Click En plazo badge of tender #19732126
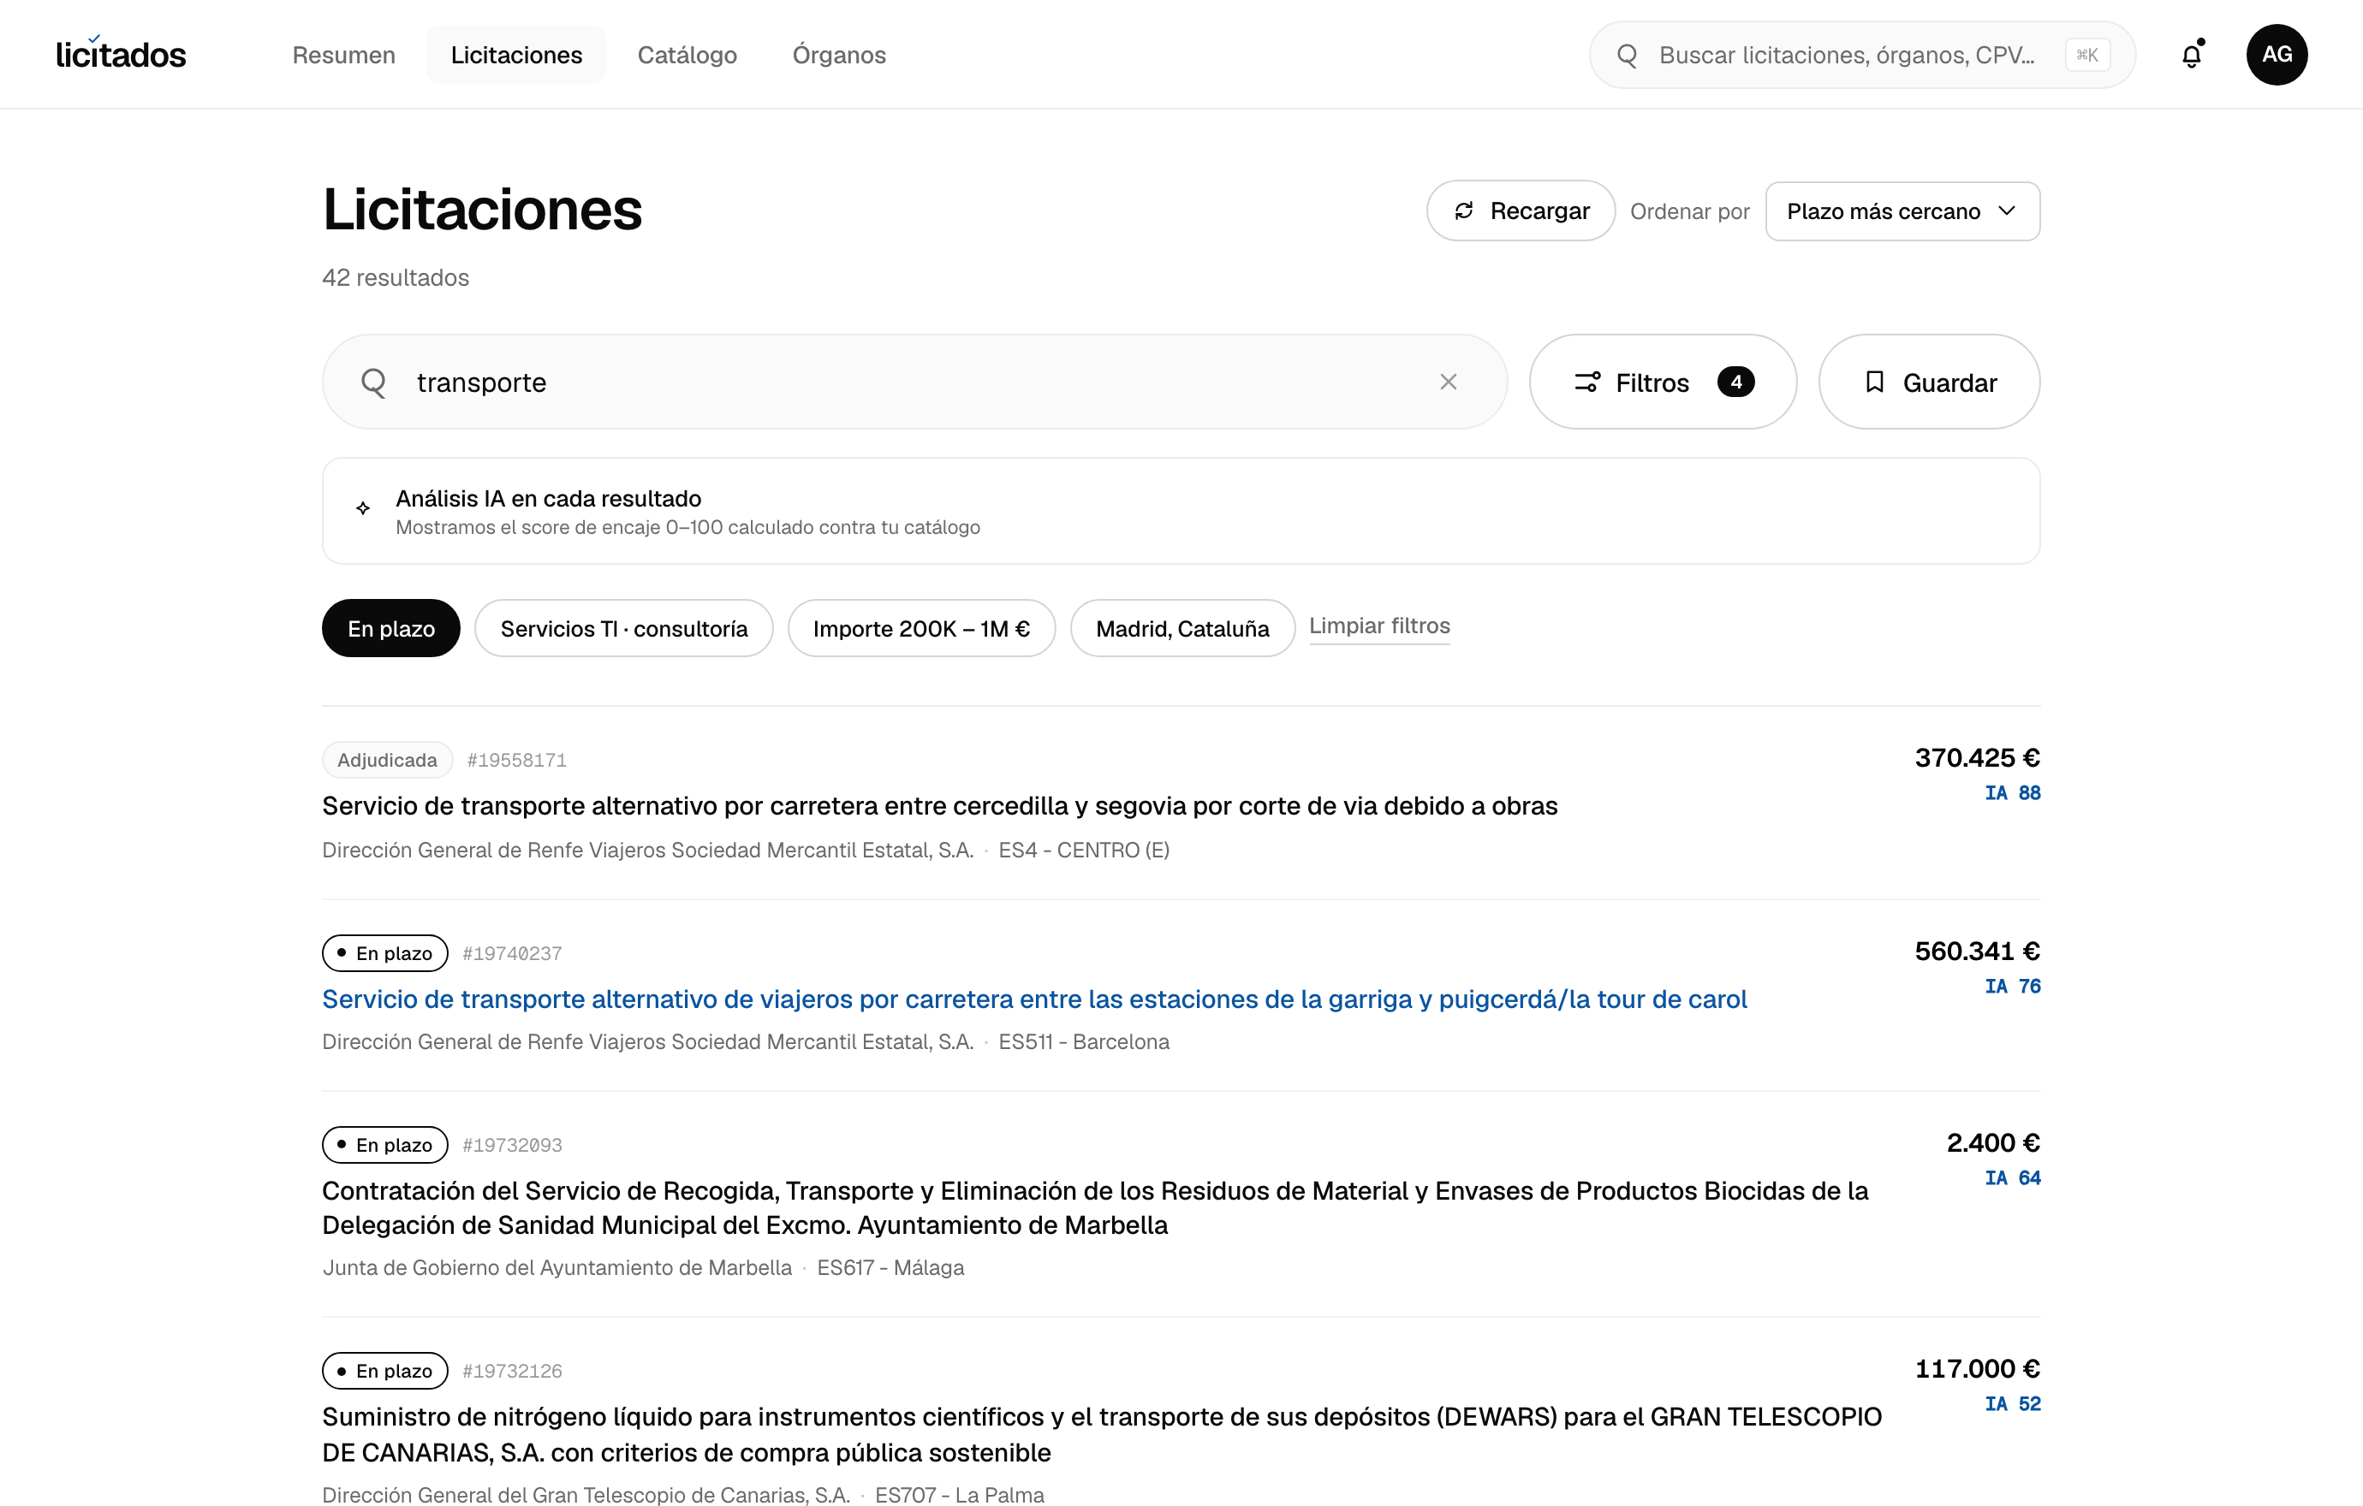Screen dimensions: 2363x1506 click(384, 1371)
